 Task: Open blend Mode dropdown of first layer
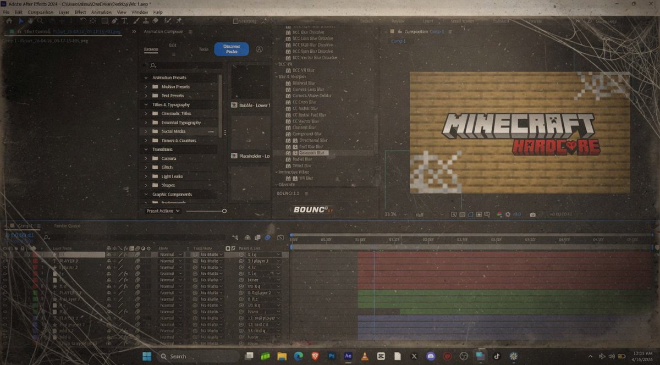click(171, 255)
